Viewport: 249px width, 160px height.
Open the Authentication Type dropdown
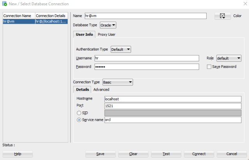point(121,49)
